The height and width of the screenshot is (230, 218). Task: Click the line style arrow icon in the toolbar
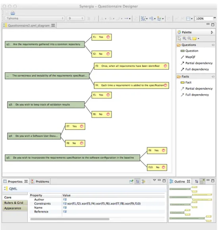(126, 19)
